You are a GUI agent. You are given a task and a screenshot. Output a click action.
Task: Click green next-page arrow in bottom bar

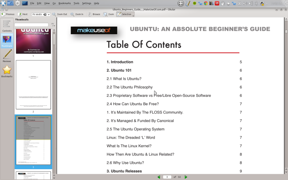click(x=186, y=177)
